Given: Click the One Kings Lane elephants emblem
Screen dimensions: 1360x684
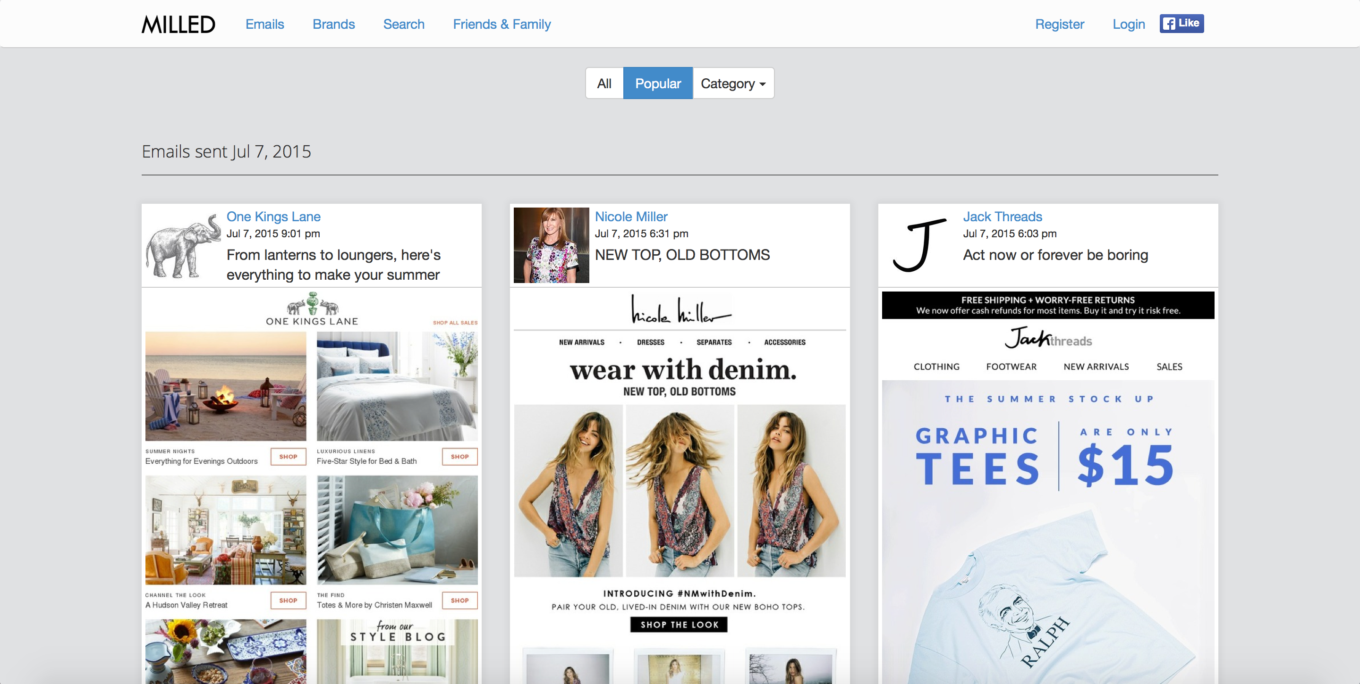Looking at the screenshot, I should pyautogui.click(x=312, y=305).
